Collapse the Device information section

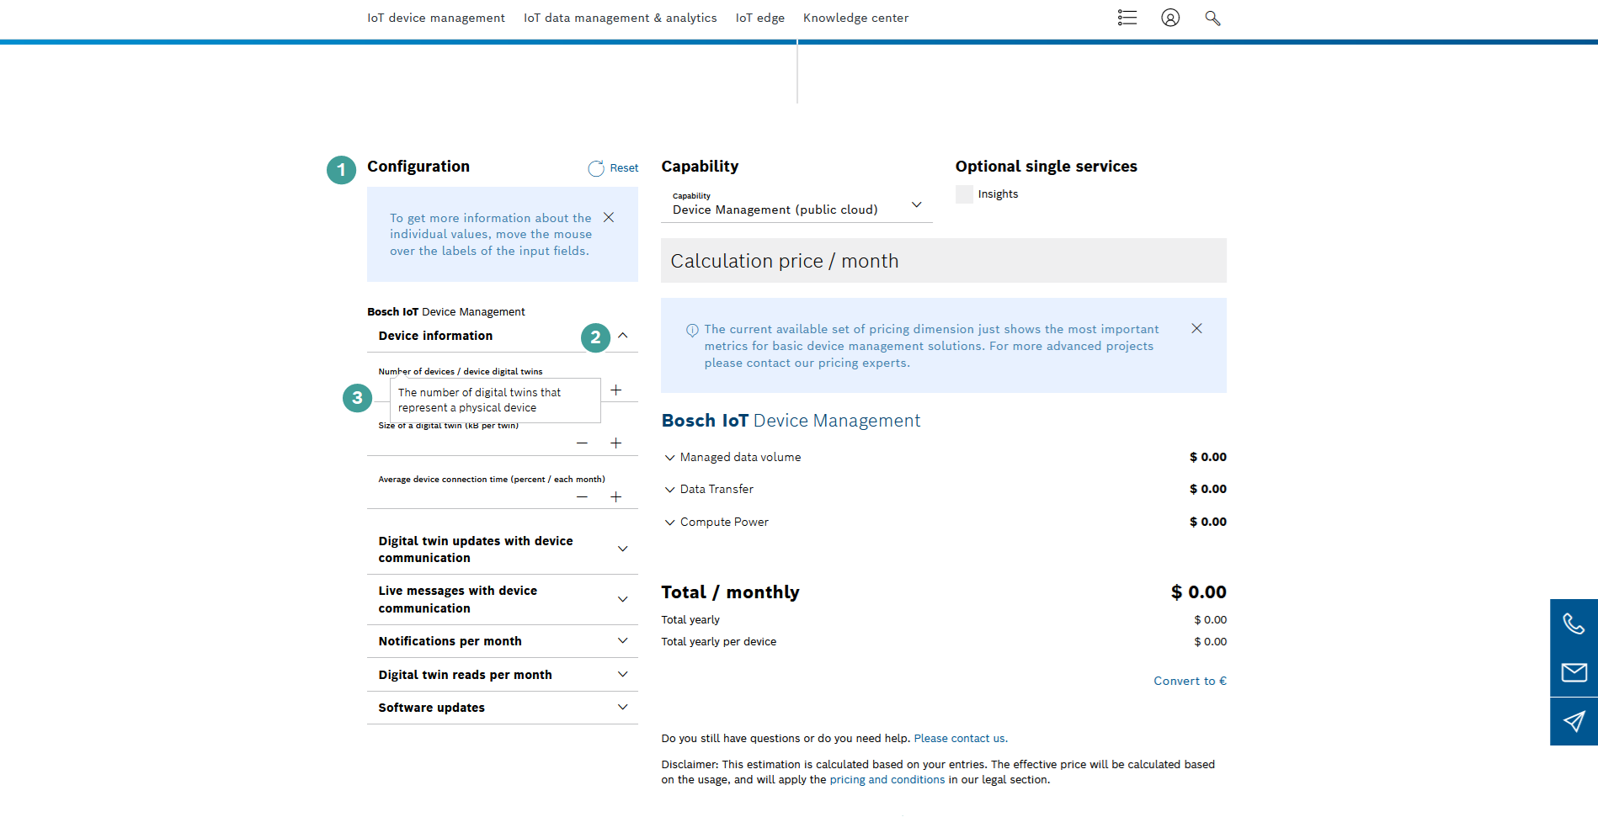click(623, 336)
